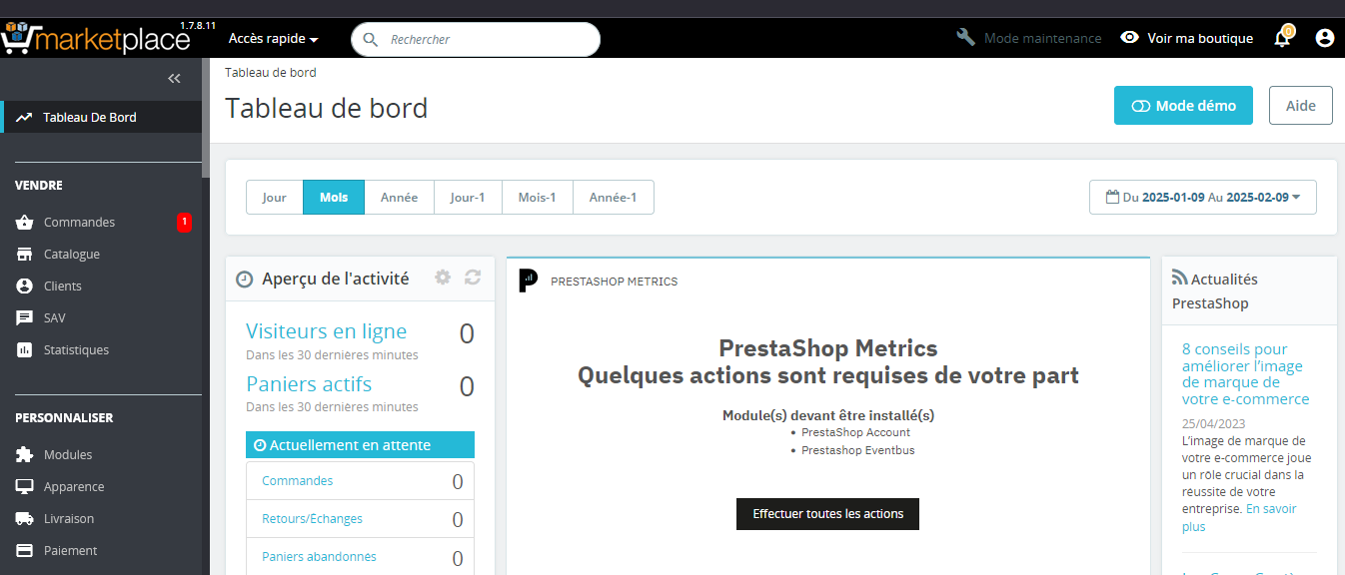
Task: Click the version number 1.7.8.11
Action: [x=198, y=24]
